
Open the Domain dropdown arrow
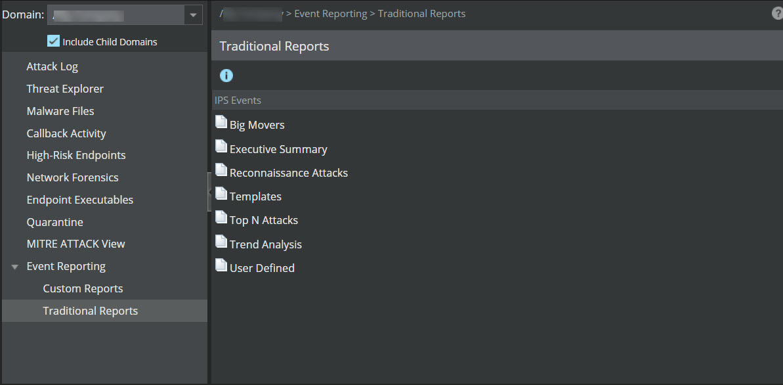(193, 15)
